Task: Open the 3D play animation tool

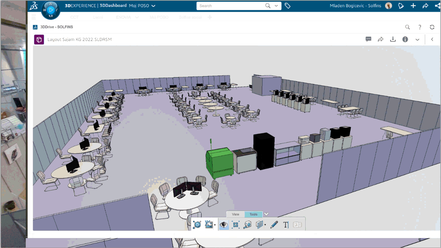Action: (197, 225)
